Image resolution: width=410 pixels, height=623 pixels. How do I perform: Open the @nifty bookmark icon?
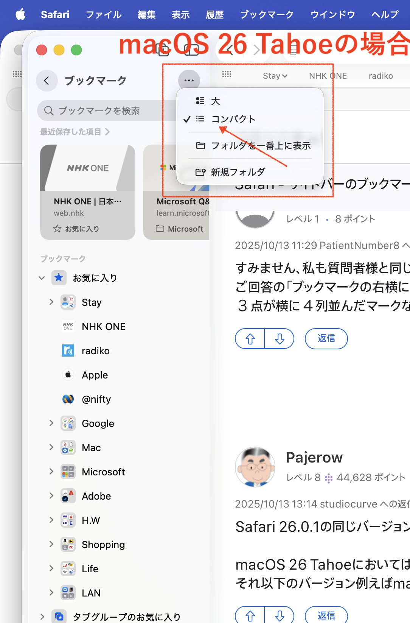pyautogui.click(x=68, y=399)
